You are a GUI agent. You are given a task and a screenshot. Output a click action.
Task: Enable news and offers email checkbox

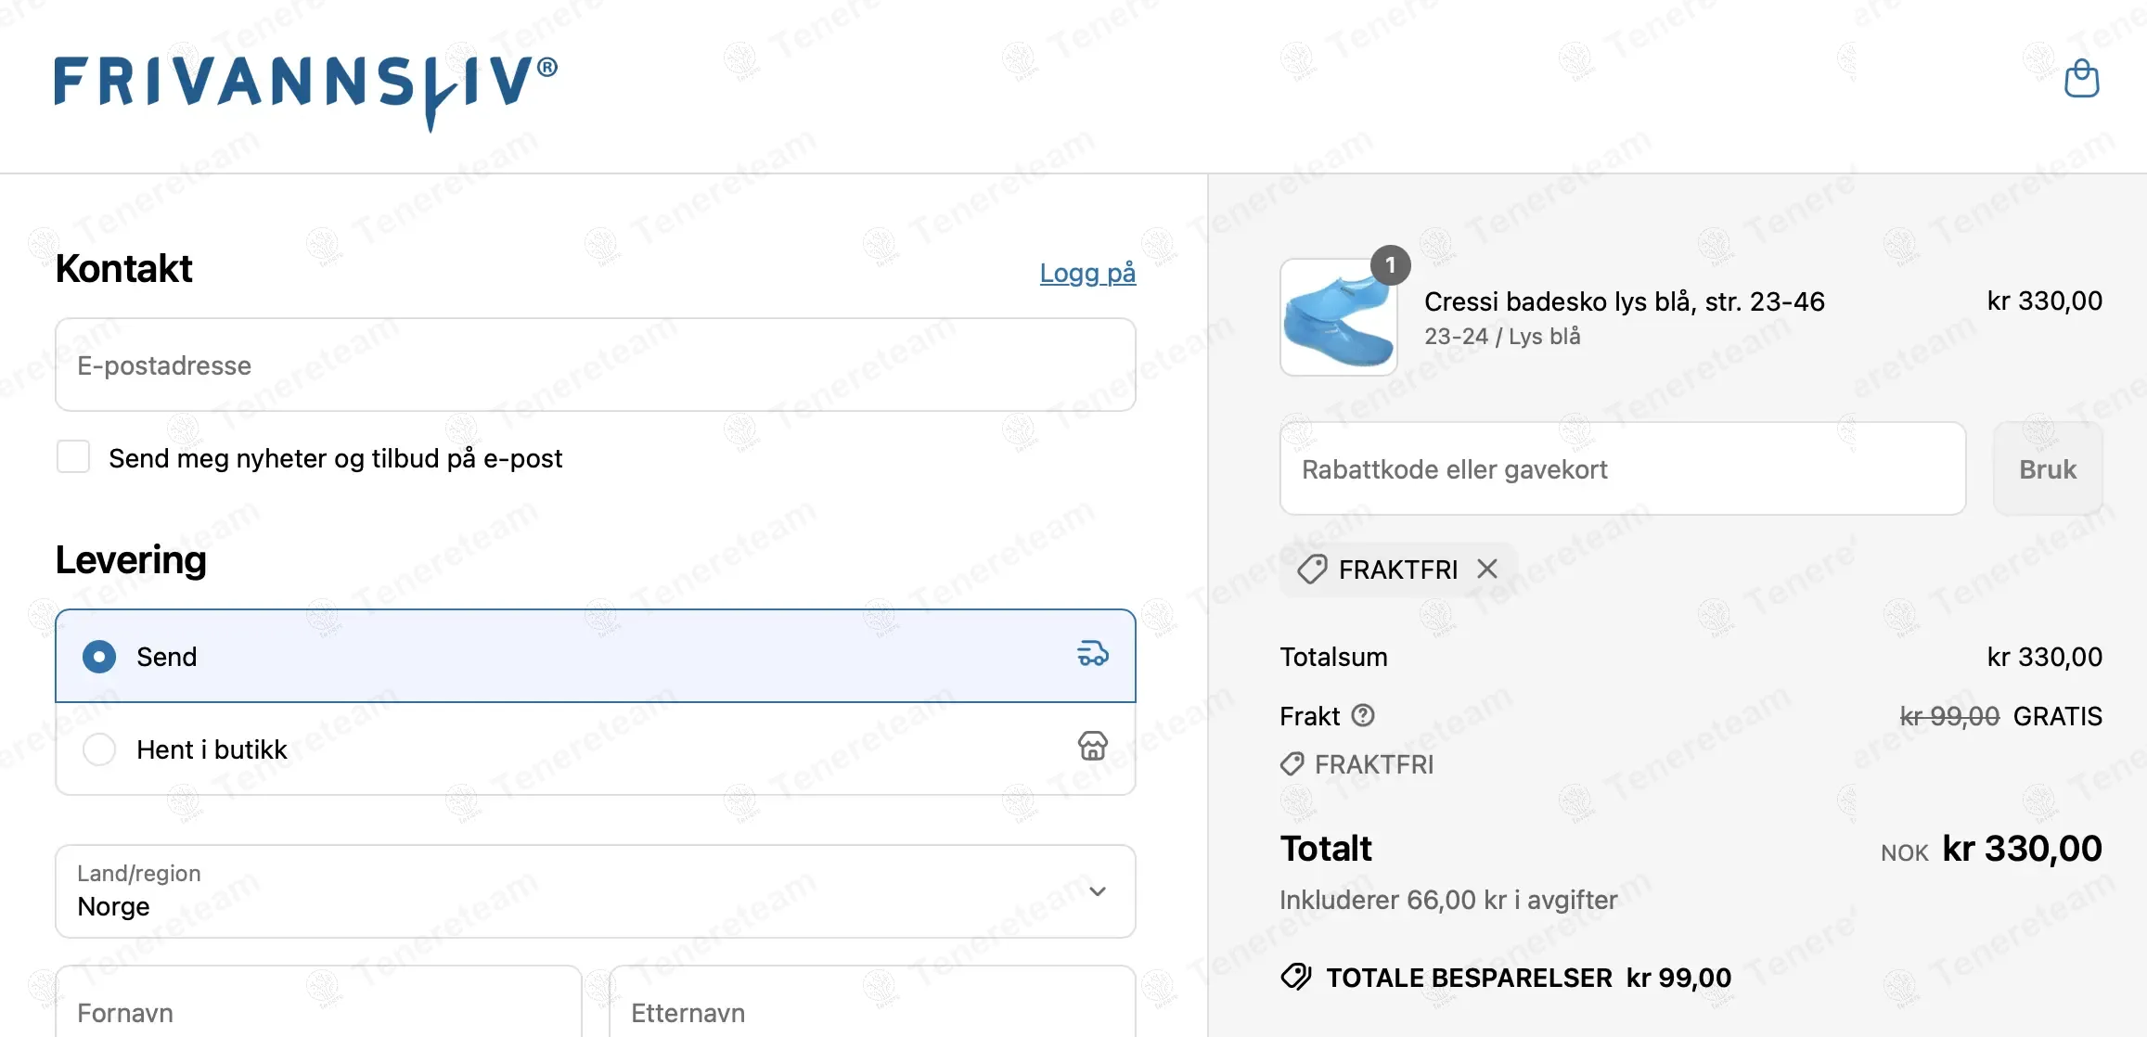[x=73, y=456]
